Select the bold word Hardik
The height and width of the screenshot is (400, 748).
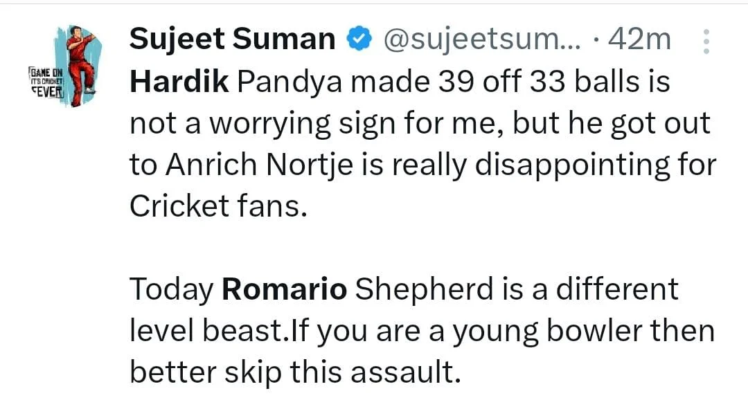tap(179, 83)
